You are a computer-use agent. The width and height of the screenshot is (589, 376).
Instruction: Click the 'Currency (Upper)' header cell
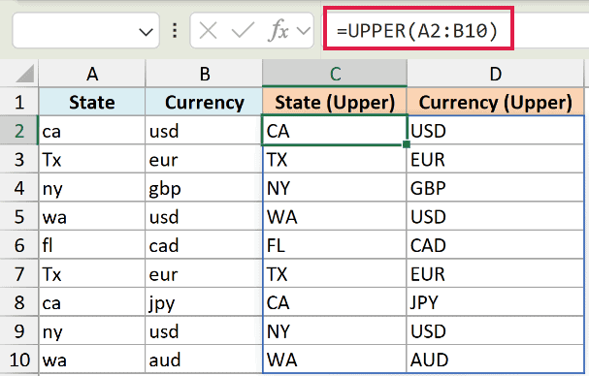[x=496, y=102]
